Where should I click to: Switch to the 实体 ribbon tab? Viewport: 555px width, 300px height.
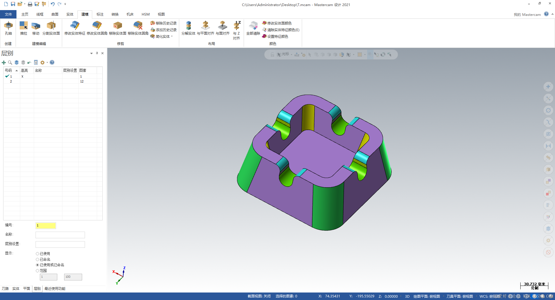[70, 14]
